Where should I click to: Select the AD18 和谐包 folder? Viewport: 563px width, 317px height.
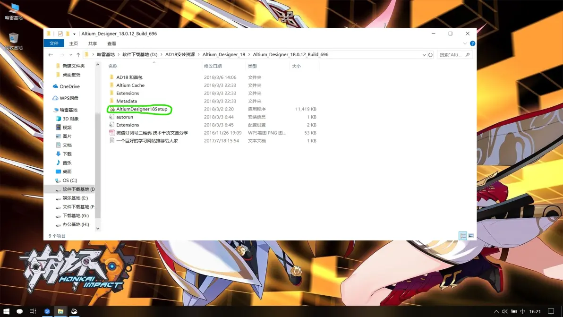pos(129,77)
